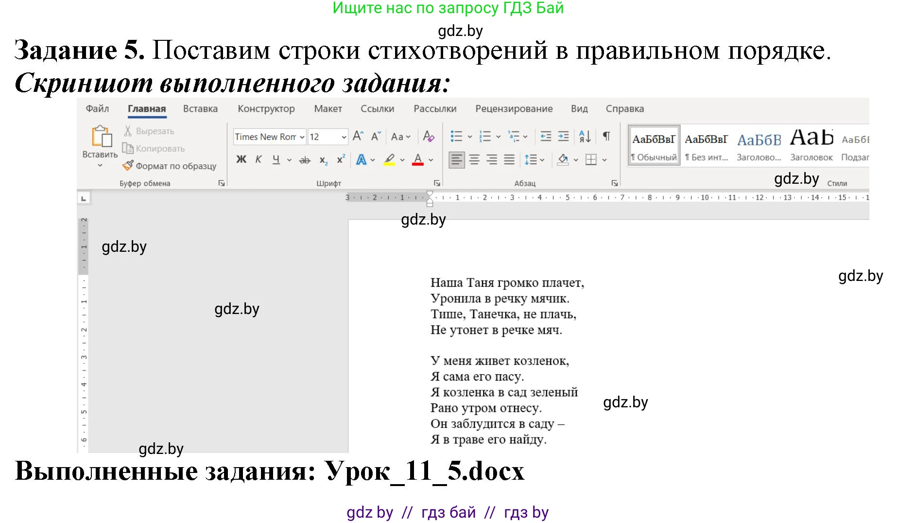Click the text effects A icon
The width and height of the screenshot is (897, 523).
[x=362, y=158]
